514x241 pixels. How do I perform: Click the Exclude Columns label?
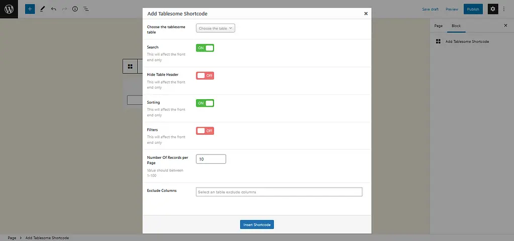[x=162, y=190]
